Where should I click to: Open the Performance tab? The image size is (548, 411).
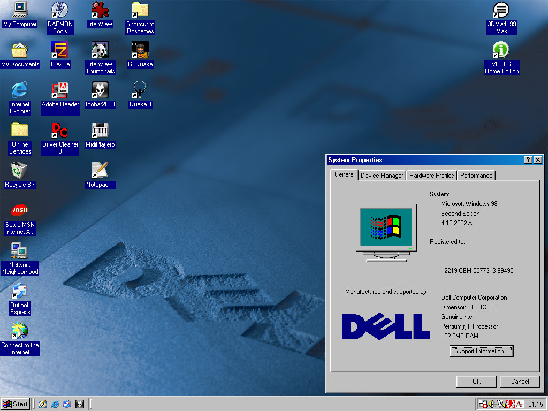[x=476, y=176]
